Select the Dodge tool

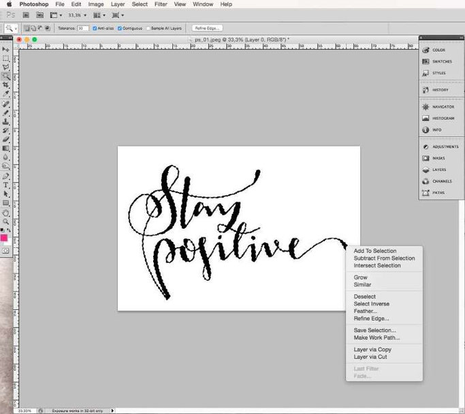coord(5,166)
